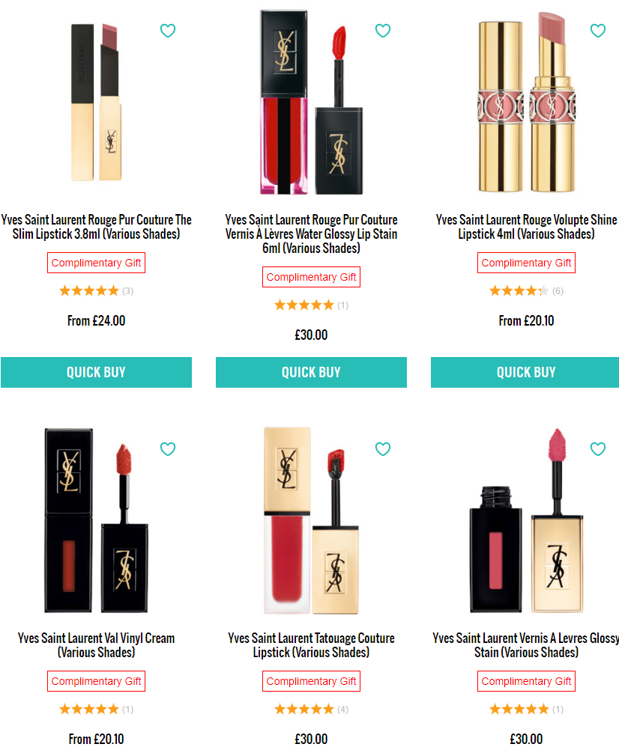Complimentary Gift badge under Slim Lipstick
The height and width of the screenshot is (750, 619).
click(96, 263)
